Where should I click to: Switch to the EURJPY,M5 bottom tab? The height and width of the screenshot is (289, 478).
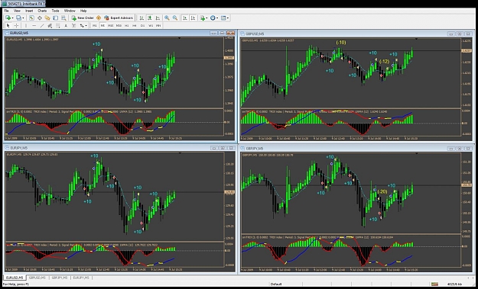81,278
